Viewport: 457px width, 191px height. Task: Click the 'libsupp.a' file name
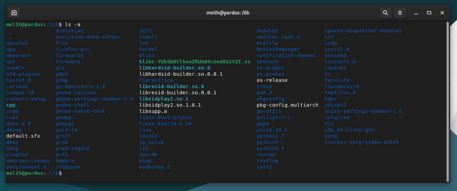pos(153,111)
